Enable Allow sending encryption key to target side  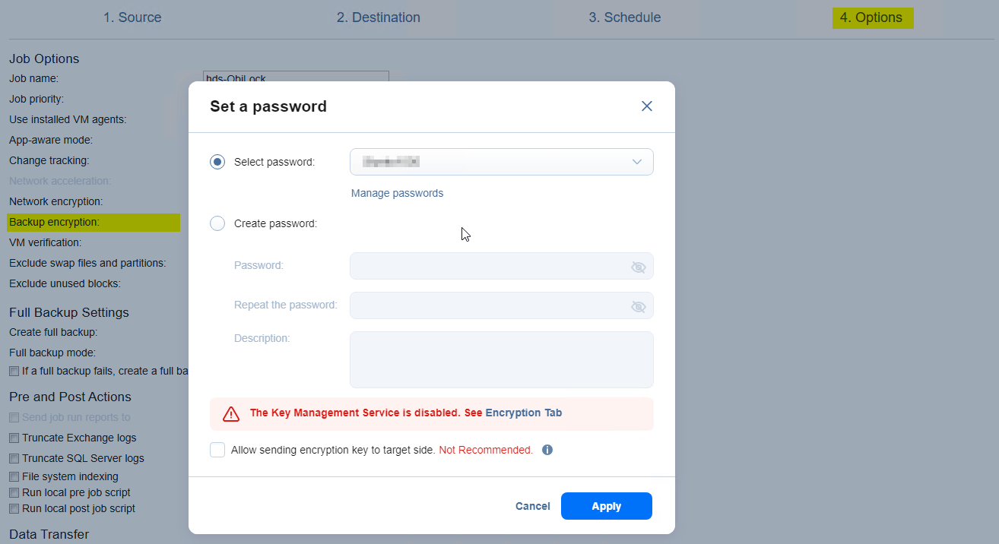(x=217, y=450)
